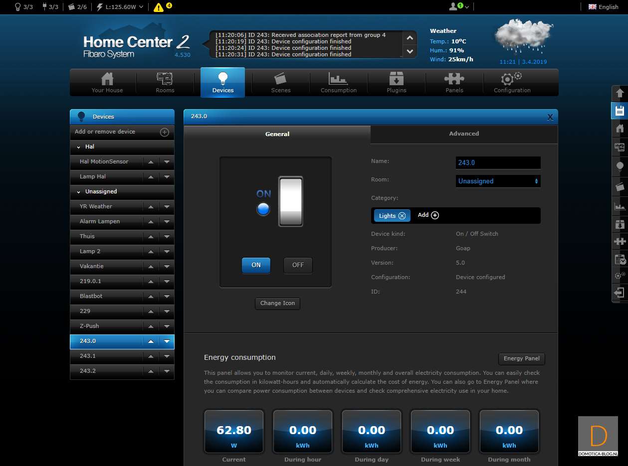Open the Room dropdown showing Unassigned

(498, 181)
